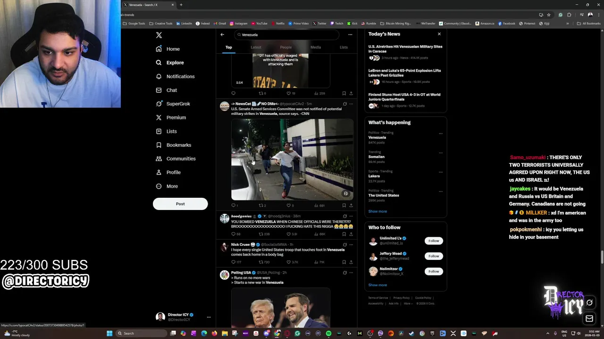
Task: Follow Nolimitzor
Action: tap(434, 271)
